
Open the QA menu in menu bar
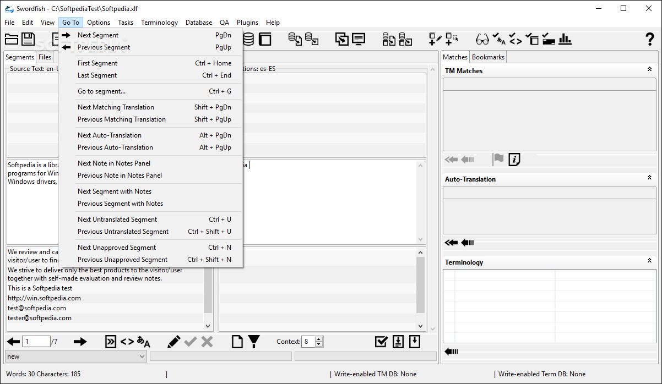coord(224,23)
